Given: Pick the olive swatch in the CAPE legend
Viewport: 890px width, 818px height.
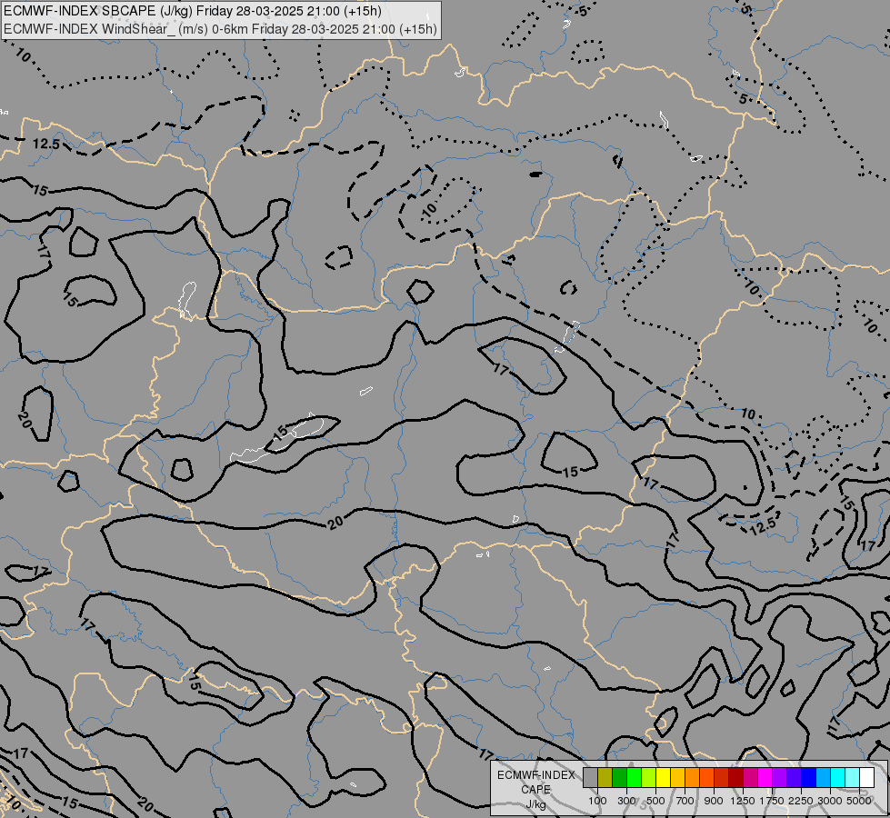Looking at the screenshot, I should point(605,778).
